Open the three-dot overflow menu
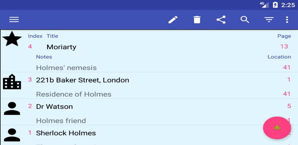The image size is (298, 145). (x=287, y=20)
